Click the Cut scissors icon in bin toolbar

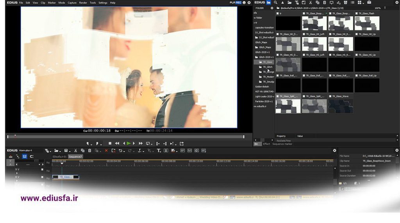[311, 3]
